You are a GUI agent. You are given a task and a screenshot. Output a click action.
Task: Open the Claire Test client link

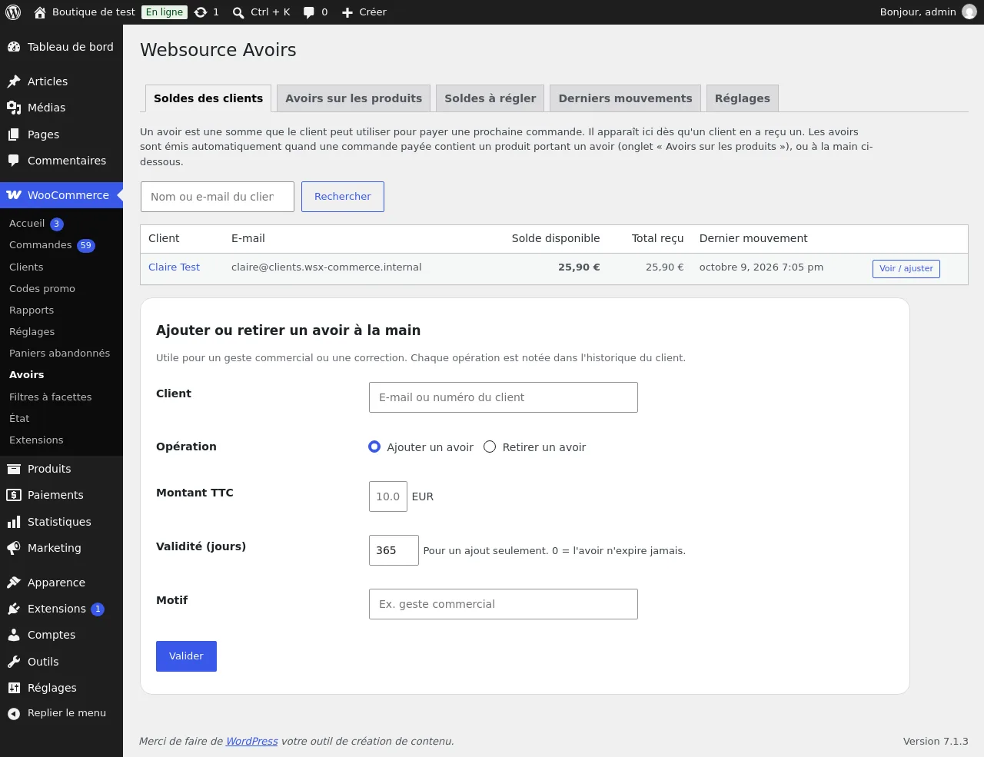(174, 267)
